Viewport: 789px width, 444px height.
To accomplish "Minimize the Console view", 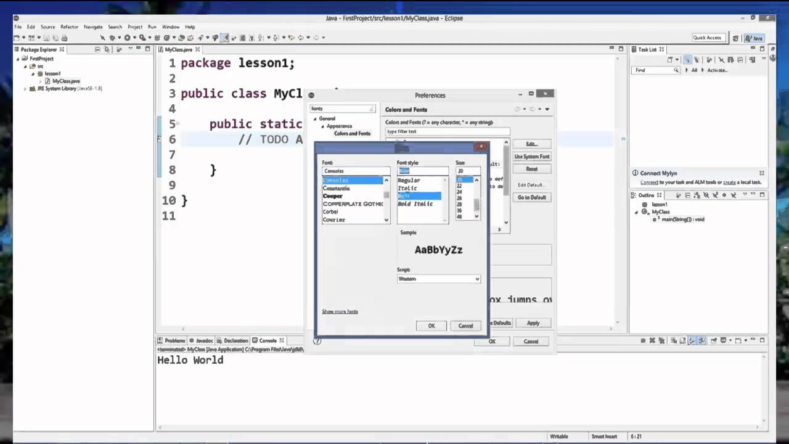I will coord(753,340).
